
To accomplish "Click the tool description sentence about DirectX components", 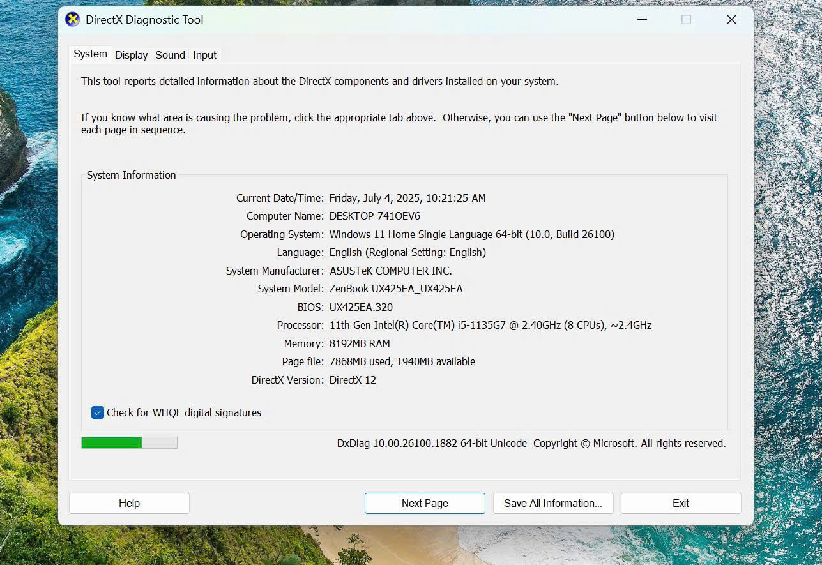I will (x=319, y=81).
